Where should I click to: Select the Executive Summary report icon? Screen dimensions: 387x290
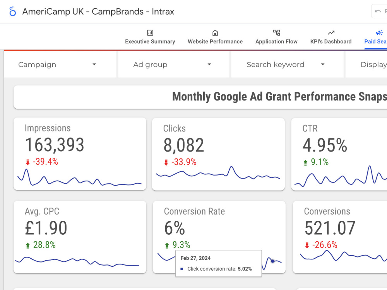point(150,33)
